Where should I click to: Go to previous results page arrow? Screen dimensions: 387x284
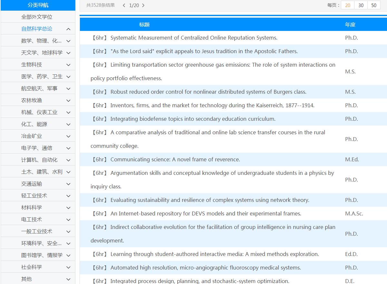click(x=124, y=5)
